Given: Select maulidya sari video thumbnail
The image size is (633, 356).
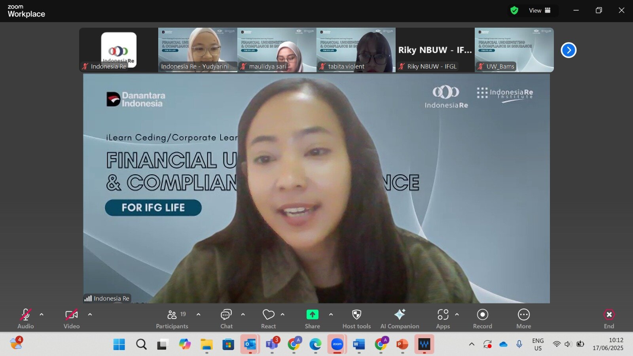Looking at the screenshot, I should click(x=277, y=50).
